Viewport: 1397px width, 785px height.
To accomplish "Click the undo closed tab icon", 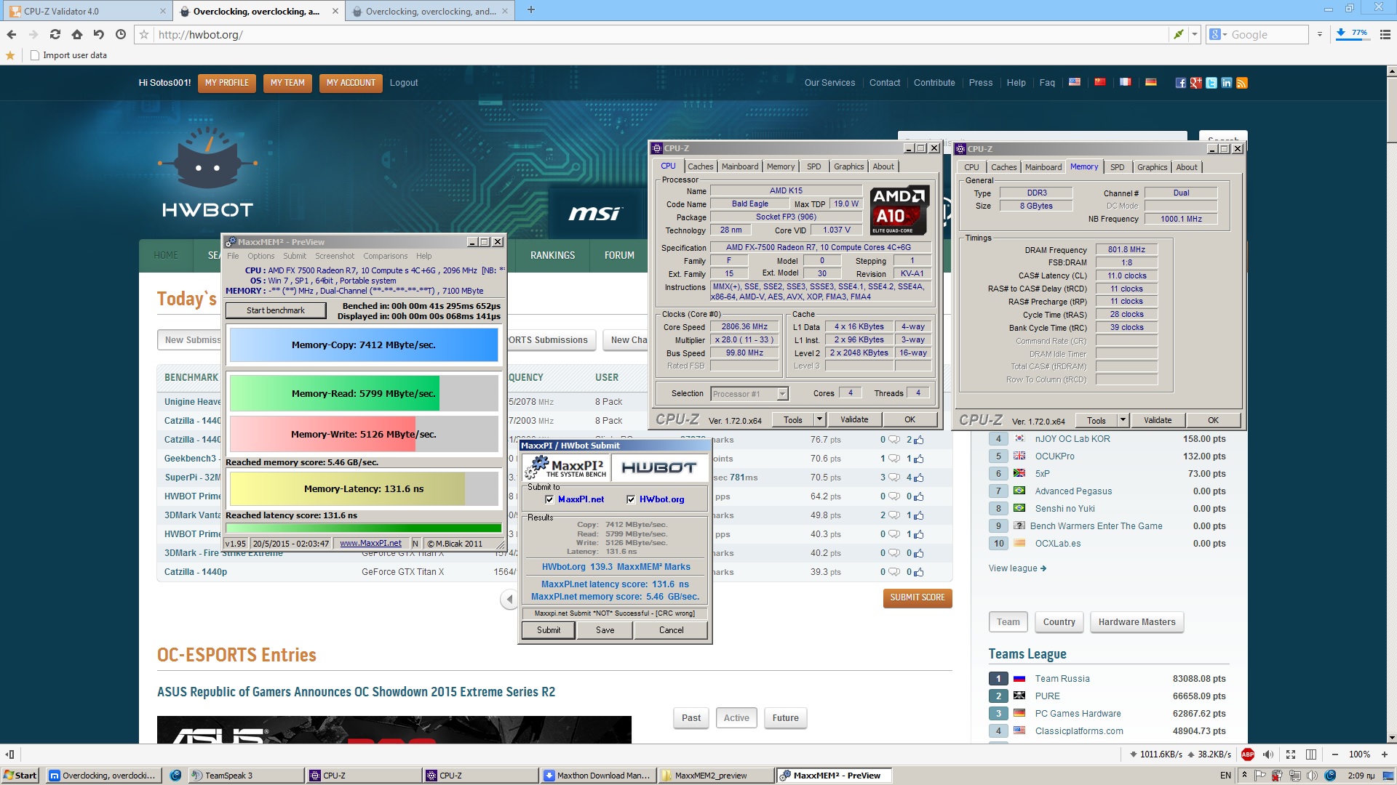I will pyautogui.click(x=99, y=34).
